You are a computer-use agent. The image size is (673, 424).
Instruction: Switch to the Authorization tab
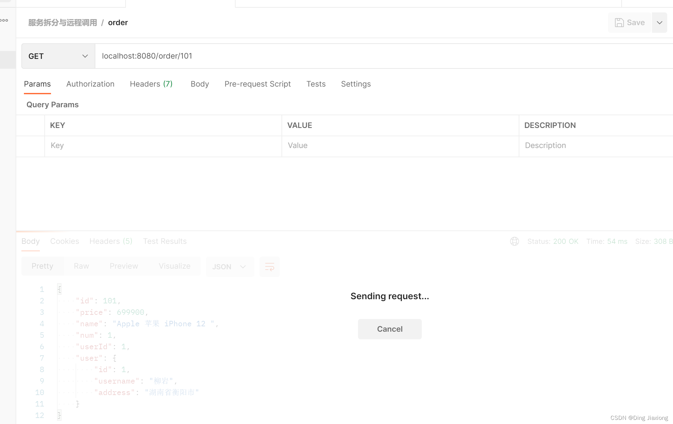tap(90, 84)
